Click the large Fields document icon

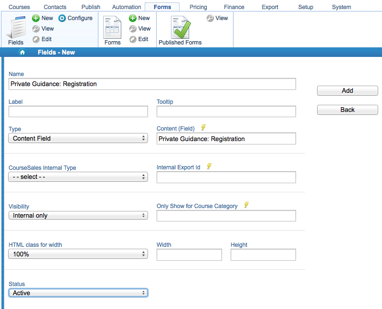click(x=16, y=27)
